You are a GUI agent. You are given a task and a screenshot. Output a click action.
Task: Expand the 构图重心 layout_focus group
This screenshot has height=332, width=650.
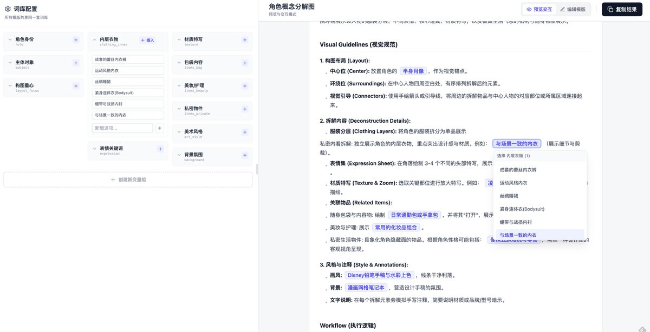tap(10, 86)
